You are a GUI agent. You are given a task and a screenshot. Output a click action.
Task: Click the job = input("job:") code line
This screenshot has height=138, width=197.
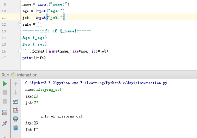(x=44, y=18)
